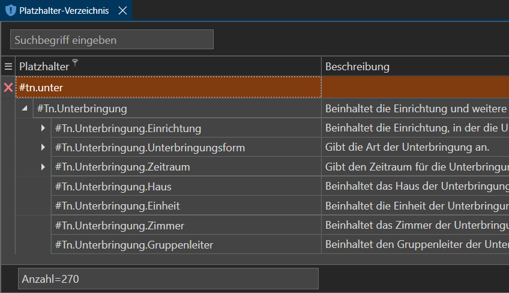The image size is (509, 293).
Task: Click the Beschreibung filter cell in the filter row
Action: tap(414, 88)
